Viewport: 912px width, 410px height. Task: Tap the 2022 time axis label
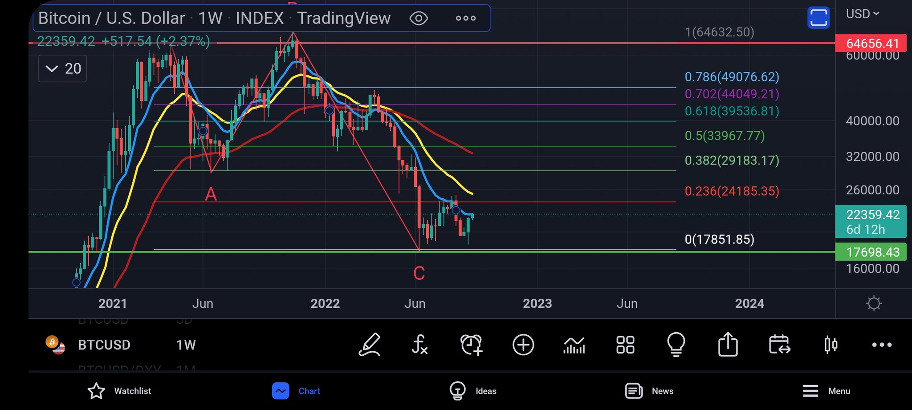[x=325, y=303]
